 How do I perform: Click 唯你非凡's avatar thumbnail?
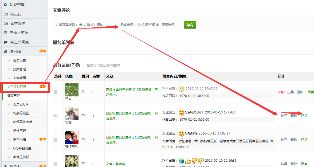coord(72,137)
